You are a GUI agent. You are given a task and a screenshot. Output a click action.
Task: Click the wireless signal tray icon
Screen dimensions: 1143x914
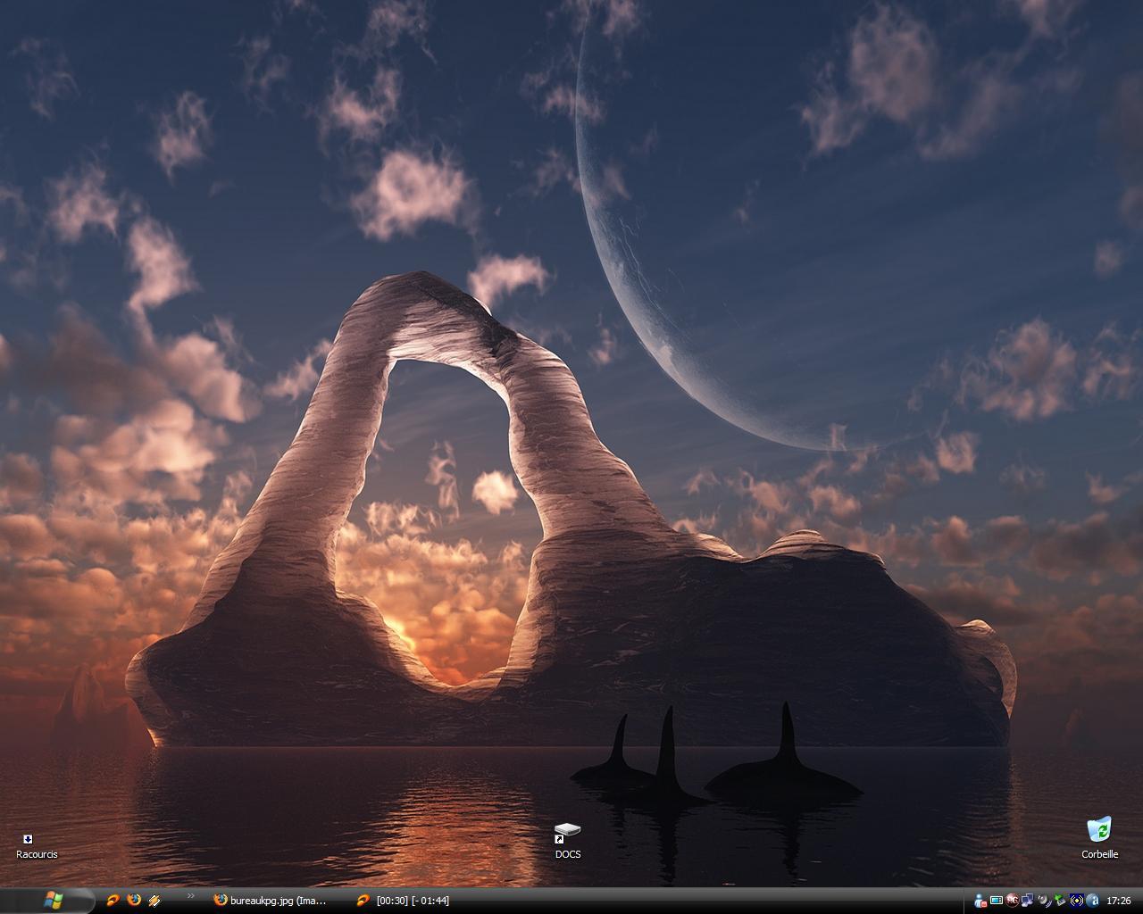point(1076,901)
